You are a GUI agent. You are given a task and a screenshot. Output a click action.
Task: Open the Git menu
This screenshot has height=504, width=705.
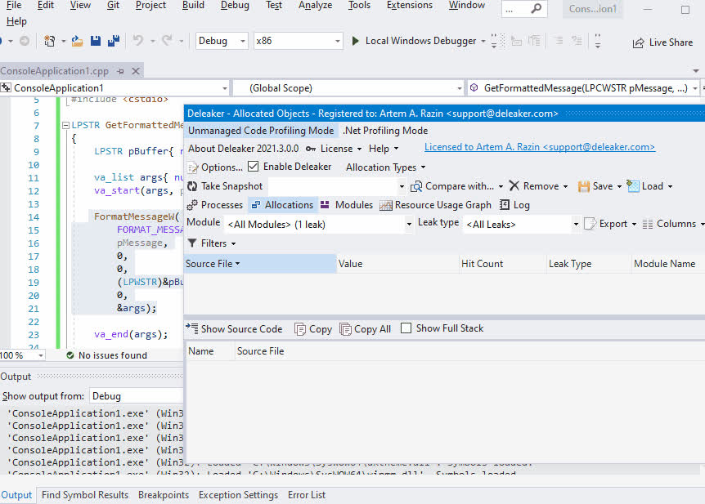point(114,6)
